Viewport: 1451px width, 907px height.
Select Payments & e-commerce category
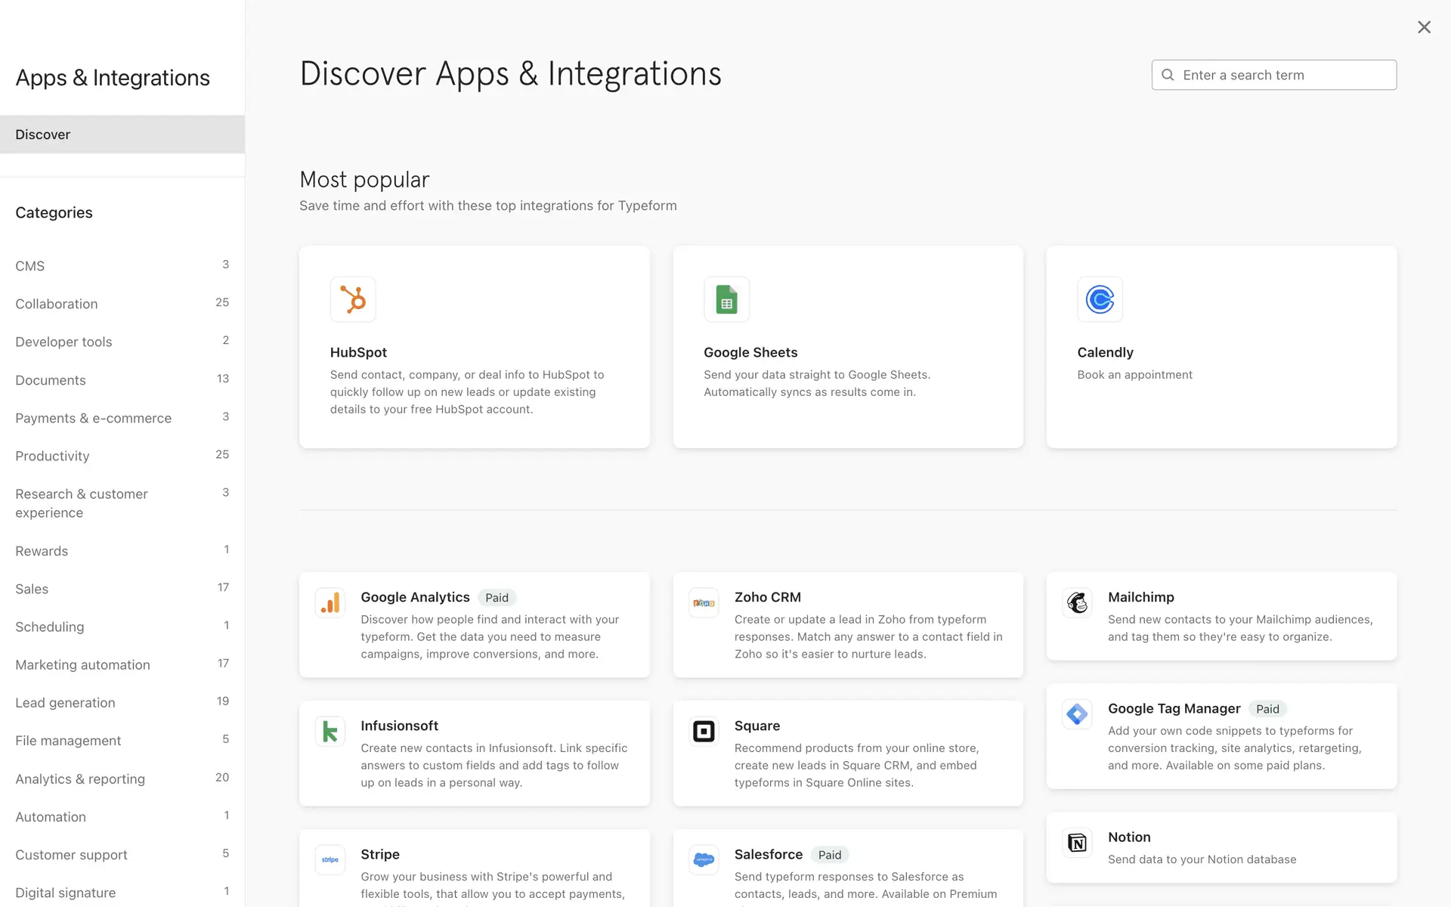[93, 418]
